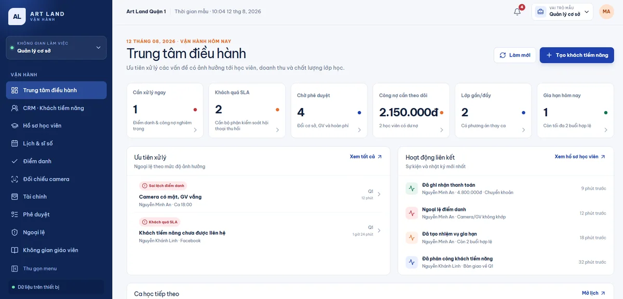Select Phê duyệt menu item

[56, 214]
